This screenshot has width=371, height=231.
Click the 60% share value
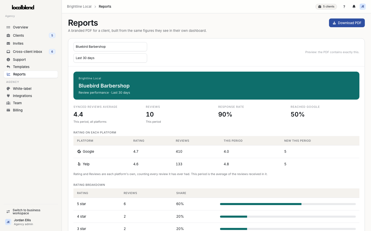coord(180,204)
